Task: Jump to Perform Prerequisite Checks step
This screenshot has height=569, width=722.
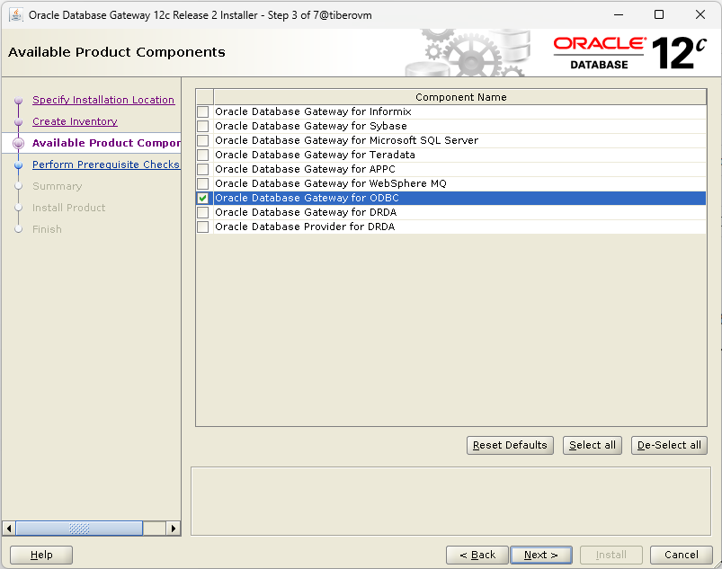Action: (x=106, y=164)
